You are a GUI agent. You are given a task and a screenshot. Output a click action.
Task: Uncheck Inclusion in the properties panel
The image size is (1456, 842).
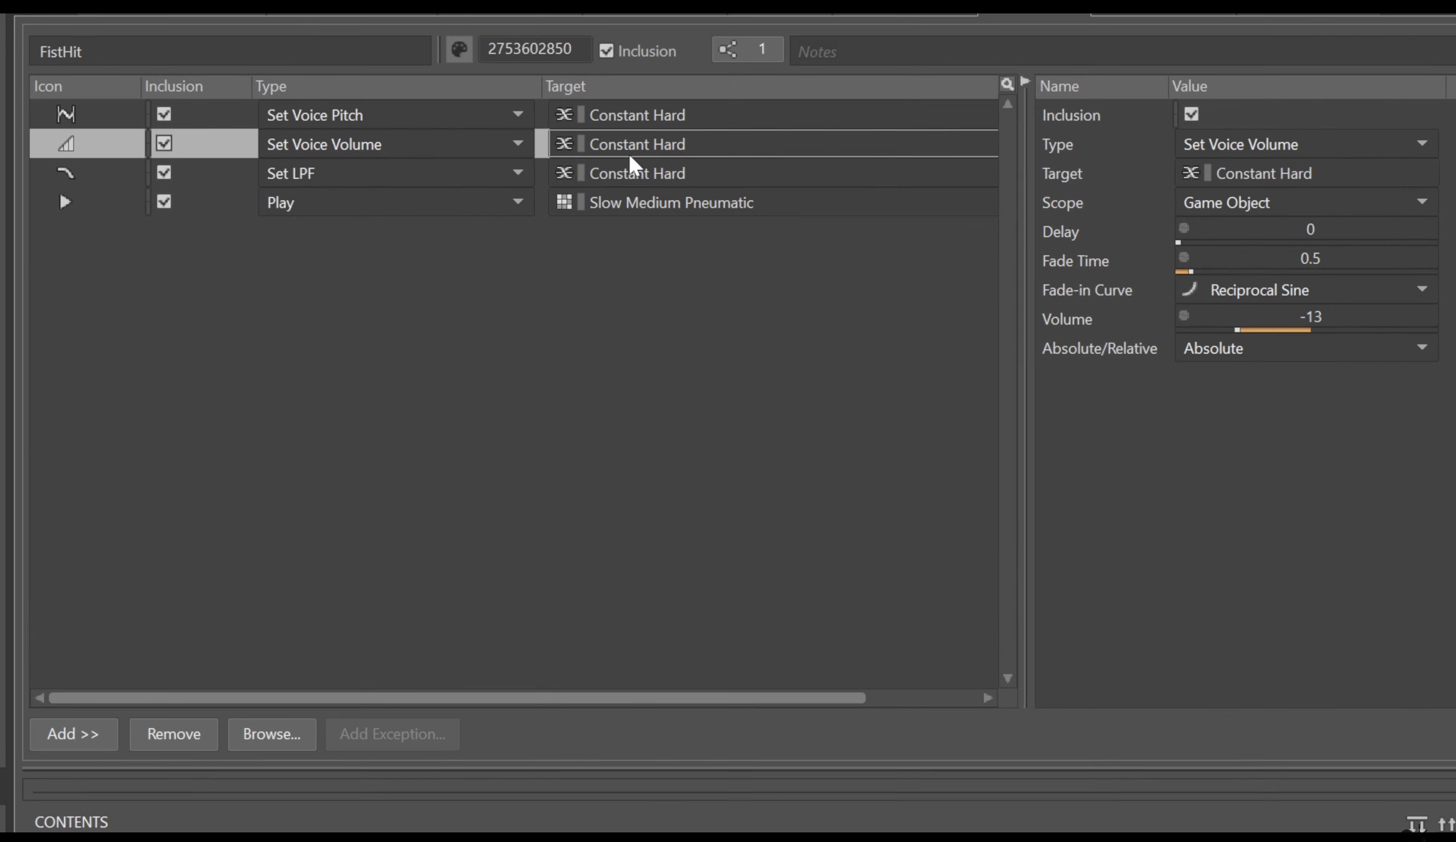[x=1191, y=115]
